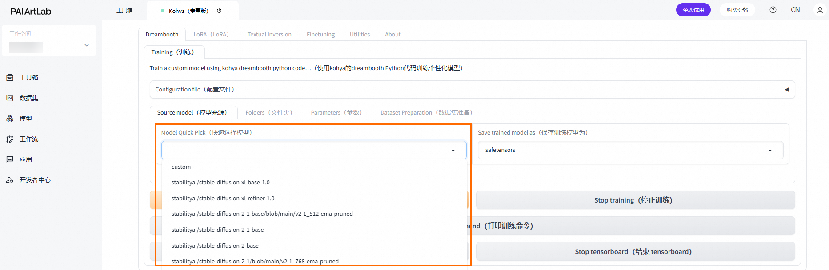829x270 pixels.
Task: Select the Training (训练) sub-tab
Action: click(x=174, y=52)
